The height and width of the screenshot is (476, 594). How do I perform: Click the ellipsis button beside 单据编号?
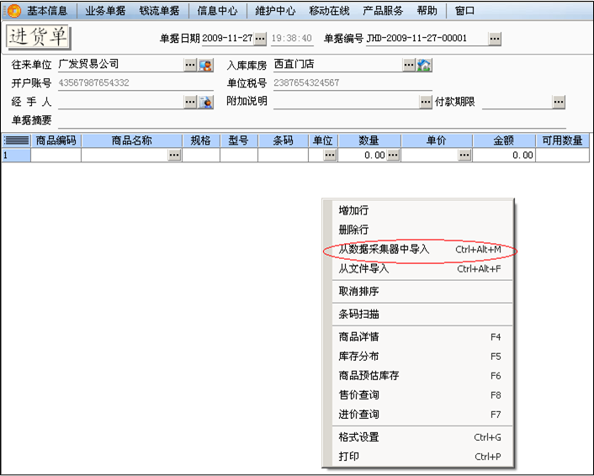click(x=495, y=39)
